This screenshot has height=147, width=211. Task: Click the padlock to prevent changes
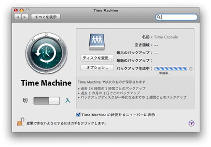19,123
